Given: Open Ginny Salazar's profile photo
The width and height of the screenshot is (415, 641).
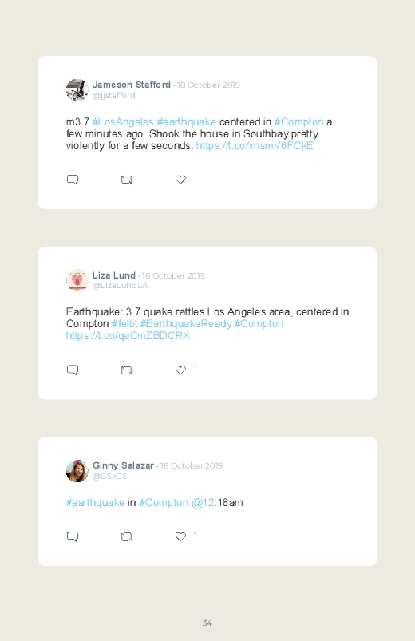Looking at the screenshot, I should coord(77,471).
